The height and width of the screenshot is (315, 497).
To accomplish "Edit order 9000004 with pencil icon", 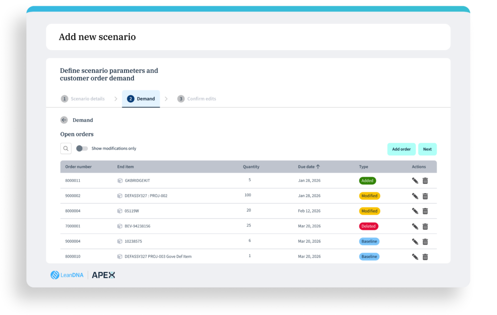I will (415, 242).
